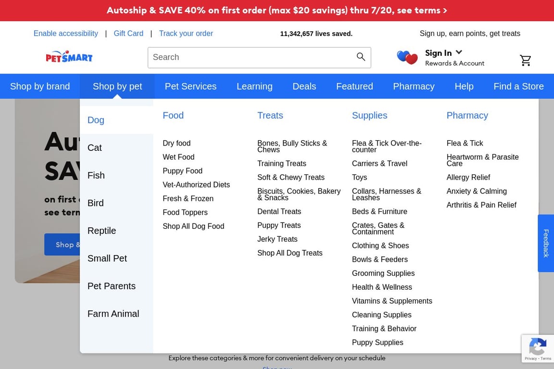The image size is (554, 369).
Task: Open Wet Food link
Action: pos(178,157)
